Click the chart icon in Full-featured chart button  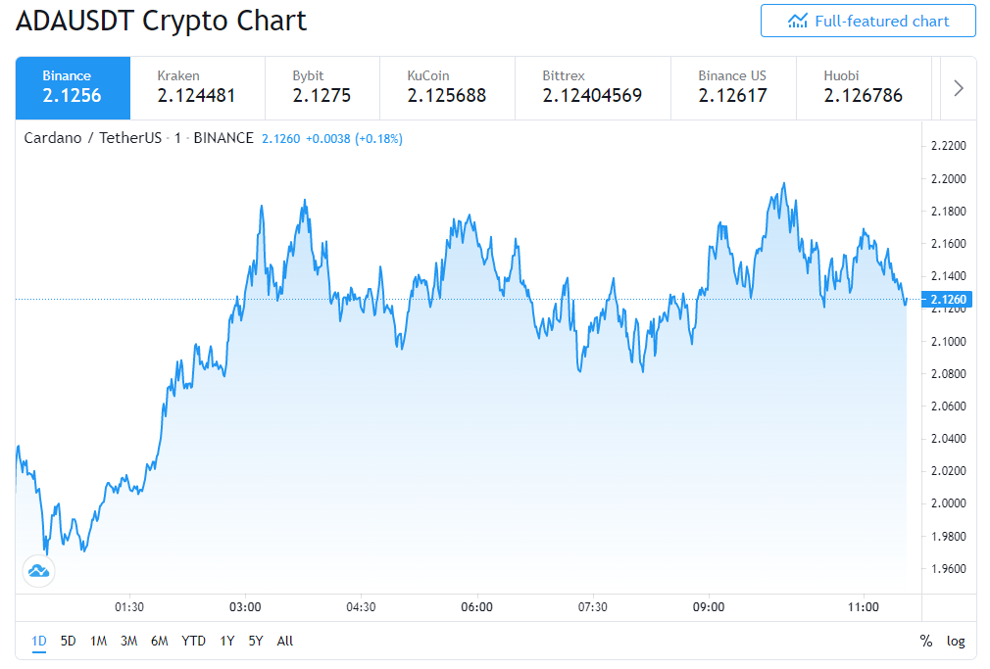[798, 22]
